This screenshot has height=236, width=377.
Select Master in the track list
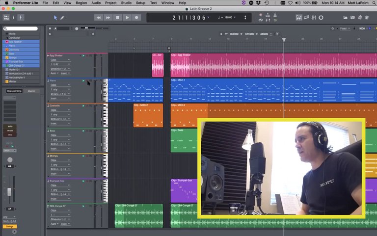tap(21, 81)
